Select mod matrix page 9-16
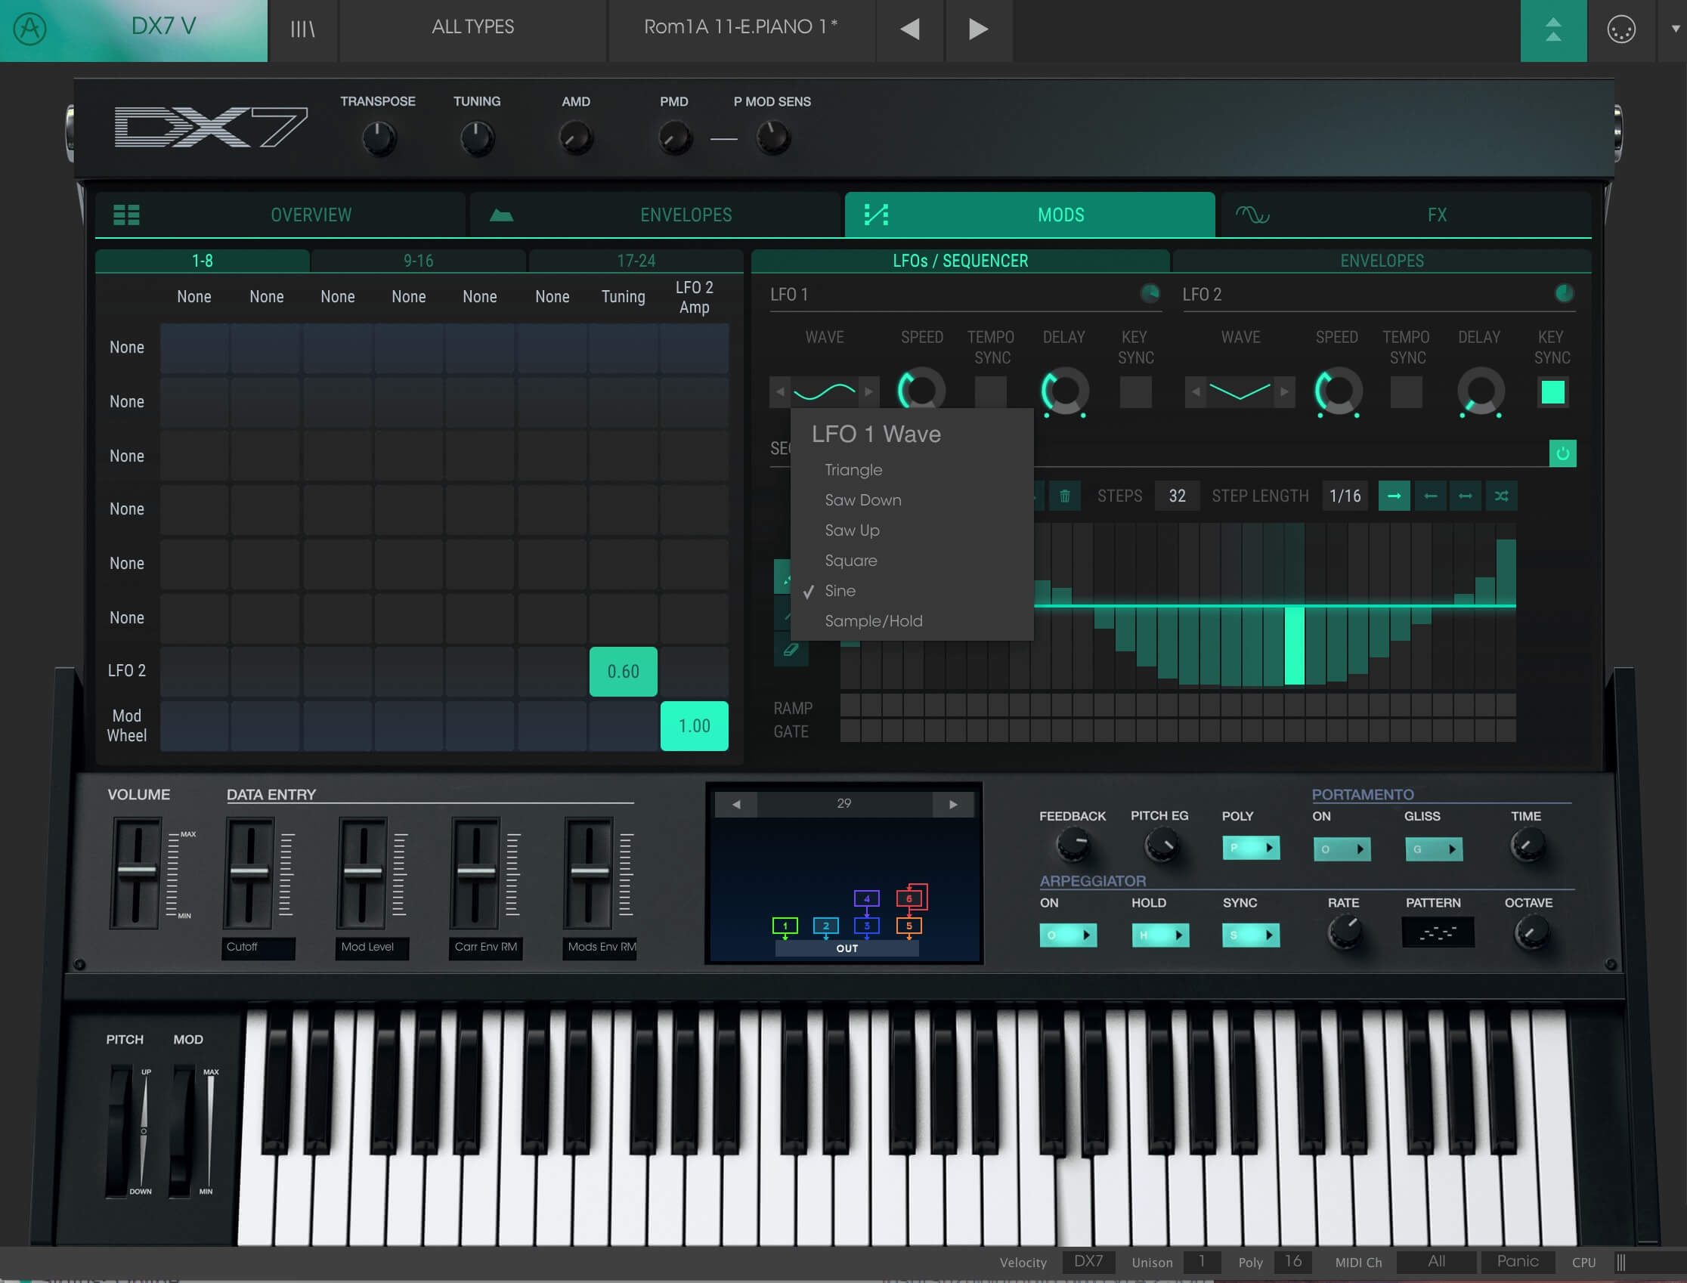Screen dimensions: 1687x1283 point(419,261)
